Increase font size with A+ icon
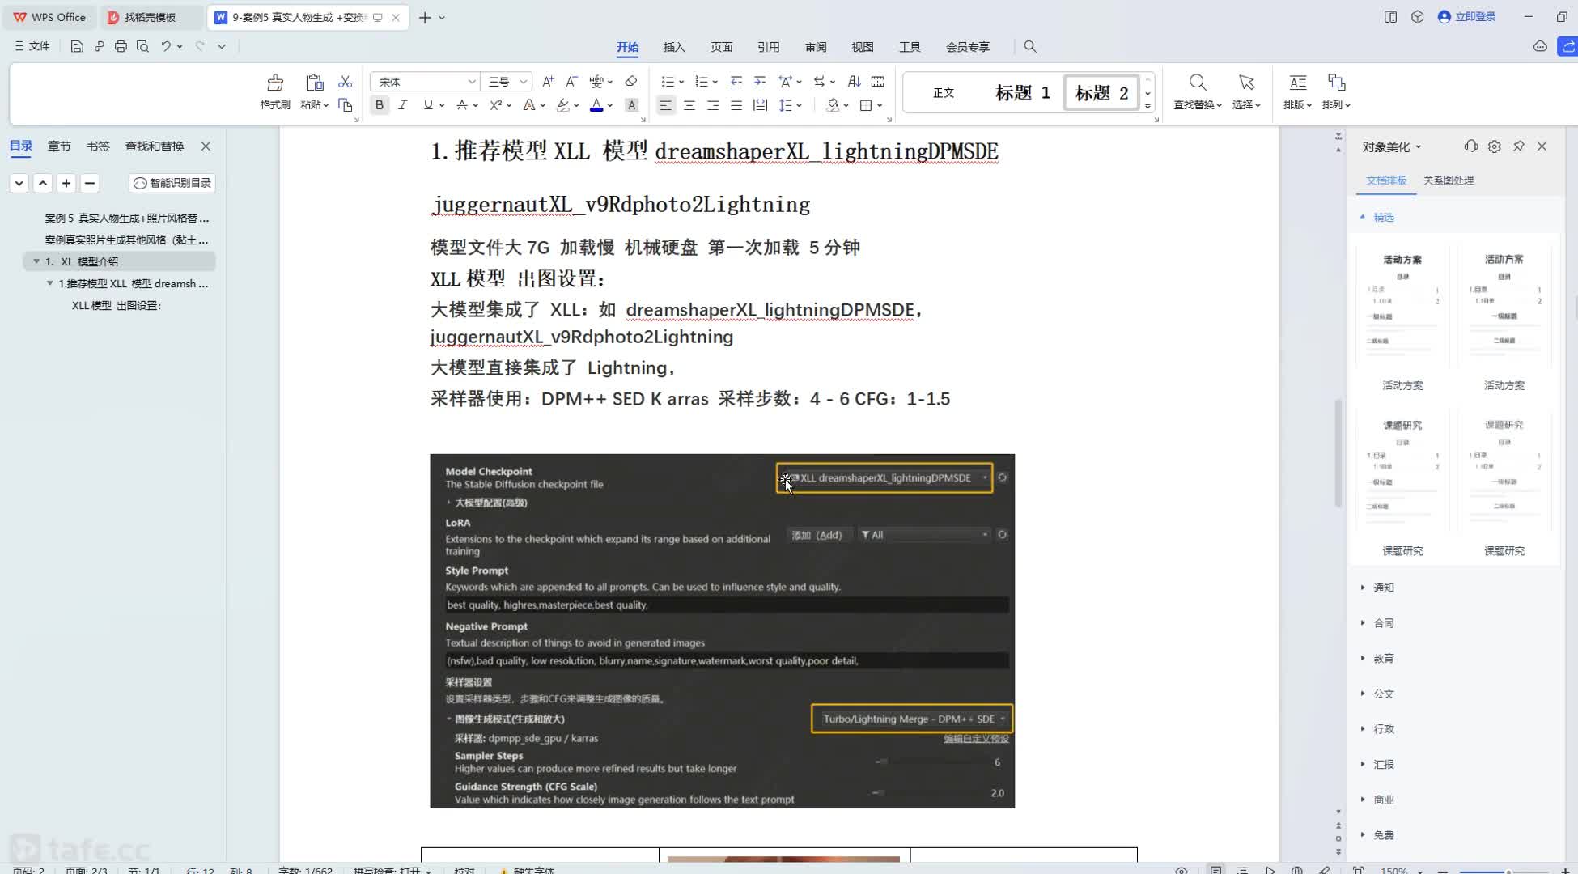The image size is (1578, 874). (548, 82)
